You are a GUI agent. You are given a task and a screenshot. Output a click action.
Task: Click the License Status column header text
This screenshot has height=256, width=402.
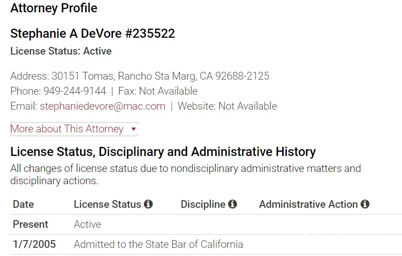point(107,205)
